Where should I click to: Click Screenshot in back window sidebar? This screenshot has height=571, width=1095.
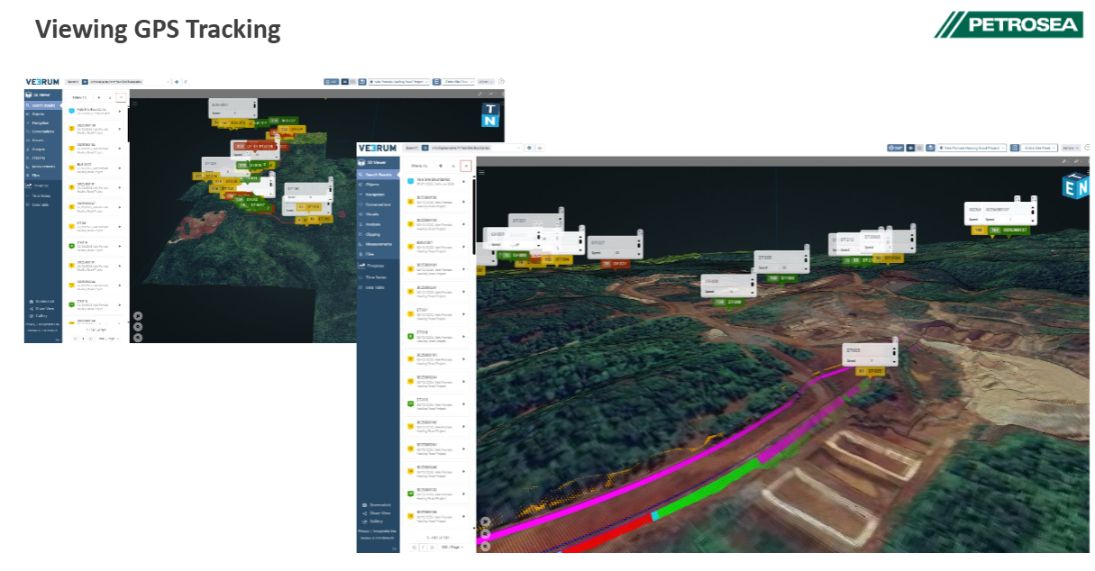click(41, 301)
